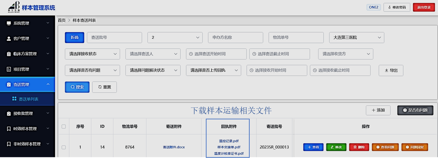Click the 接收批管理 icon in sidebar

(x=9, y=114)
